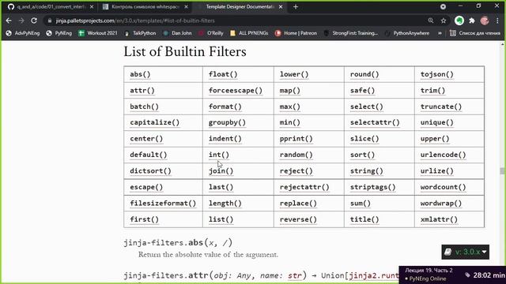Open the tojson() filter link
506x284 pixels.
[x=437, y=74]
